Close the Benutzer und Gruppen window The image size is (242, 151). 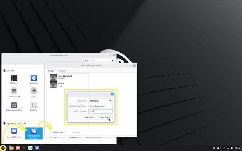click(135, 65)
